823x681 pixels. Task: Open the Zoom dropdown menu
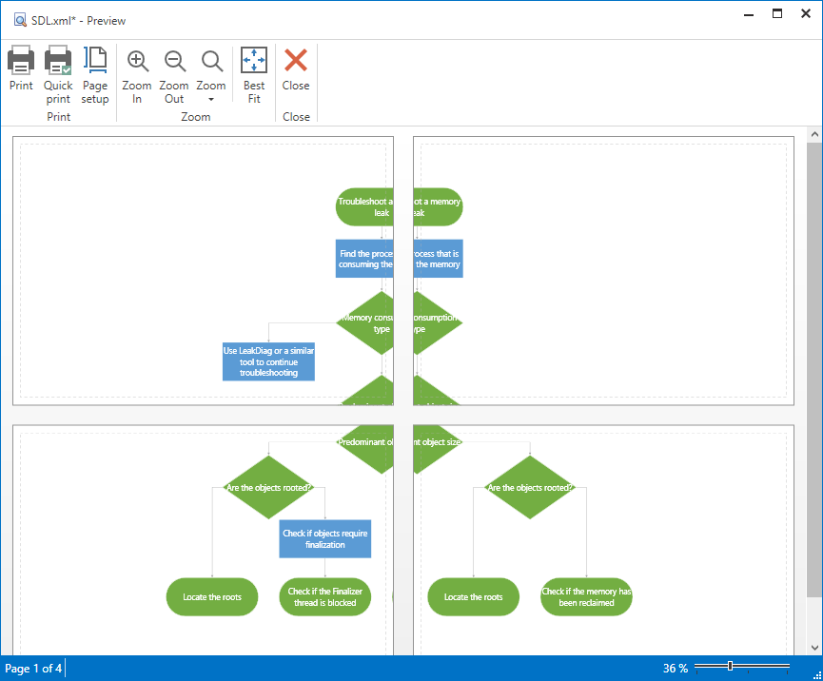(x=211, y=75)
